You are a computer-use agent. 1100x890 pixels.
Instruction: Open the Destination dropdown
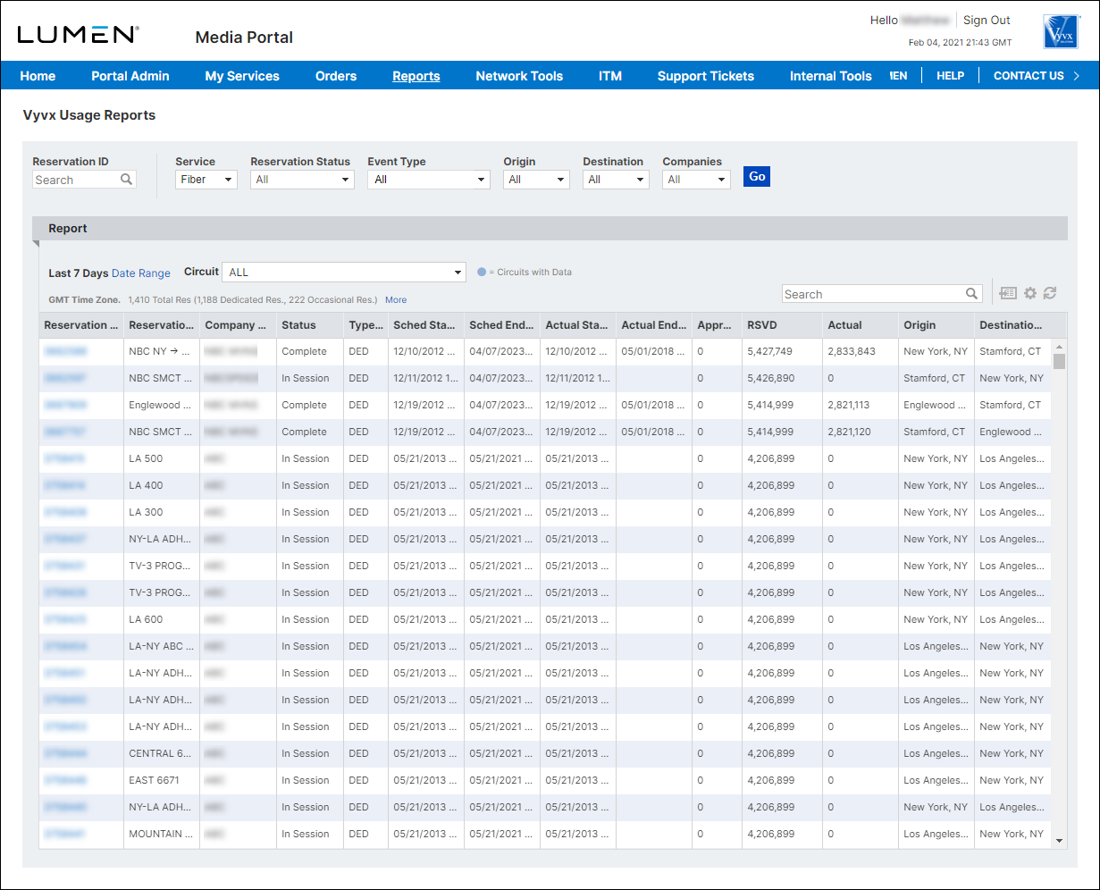pos(616,180)
